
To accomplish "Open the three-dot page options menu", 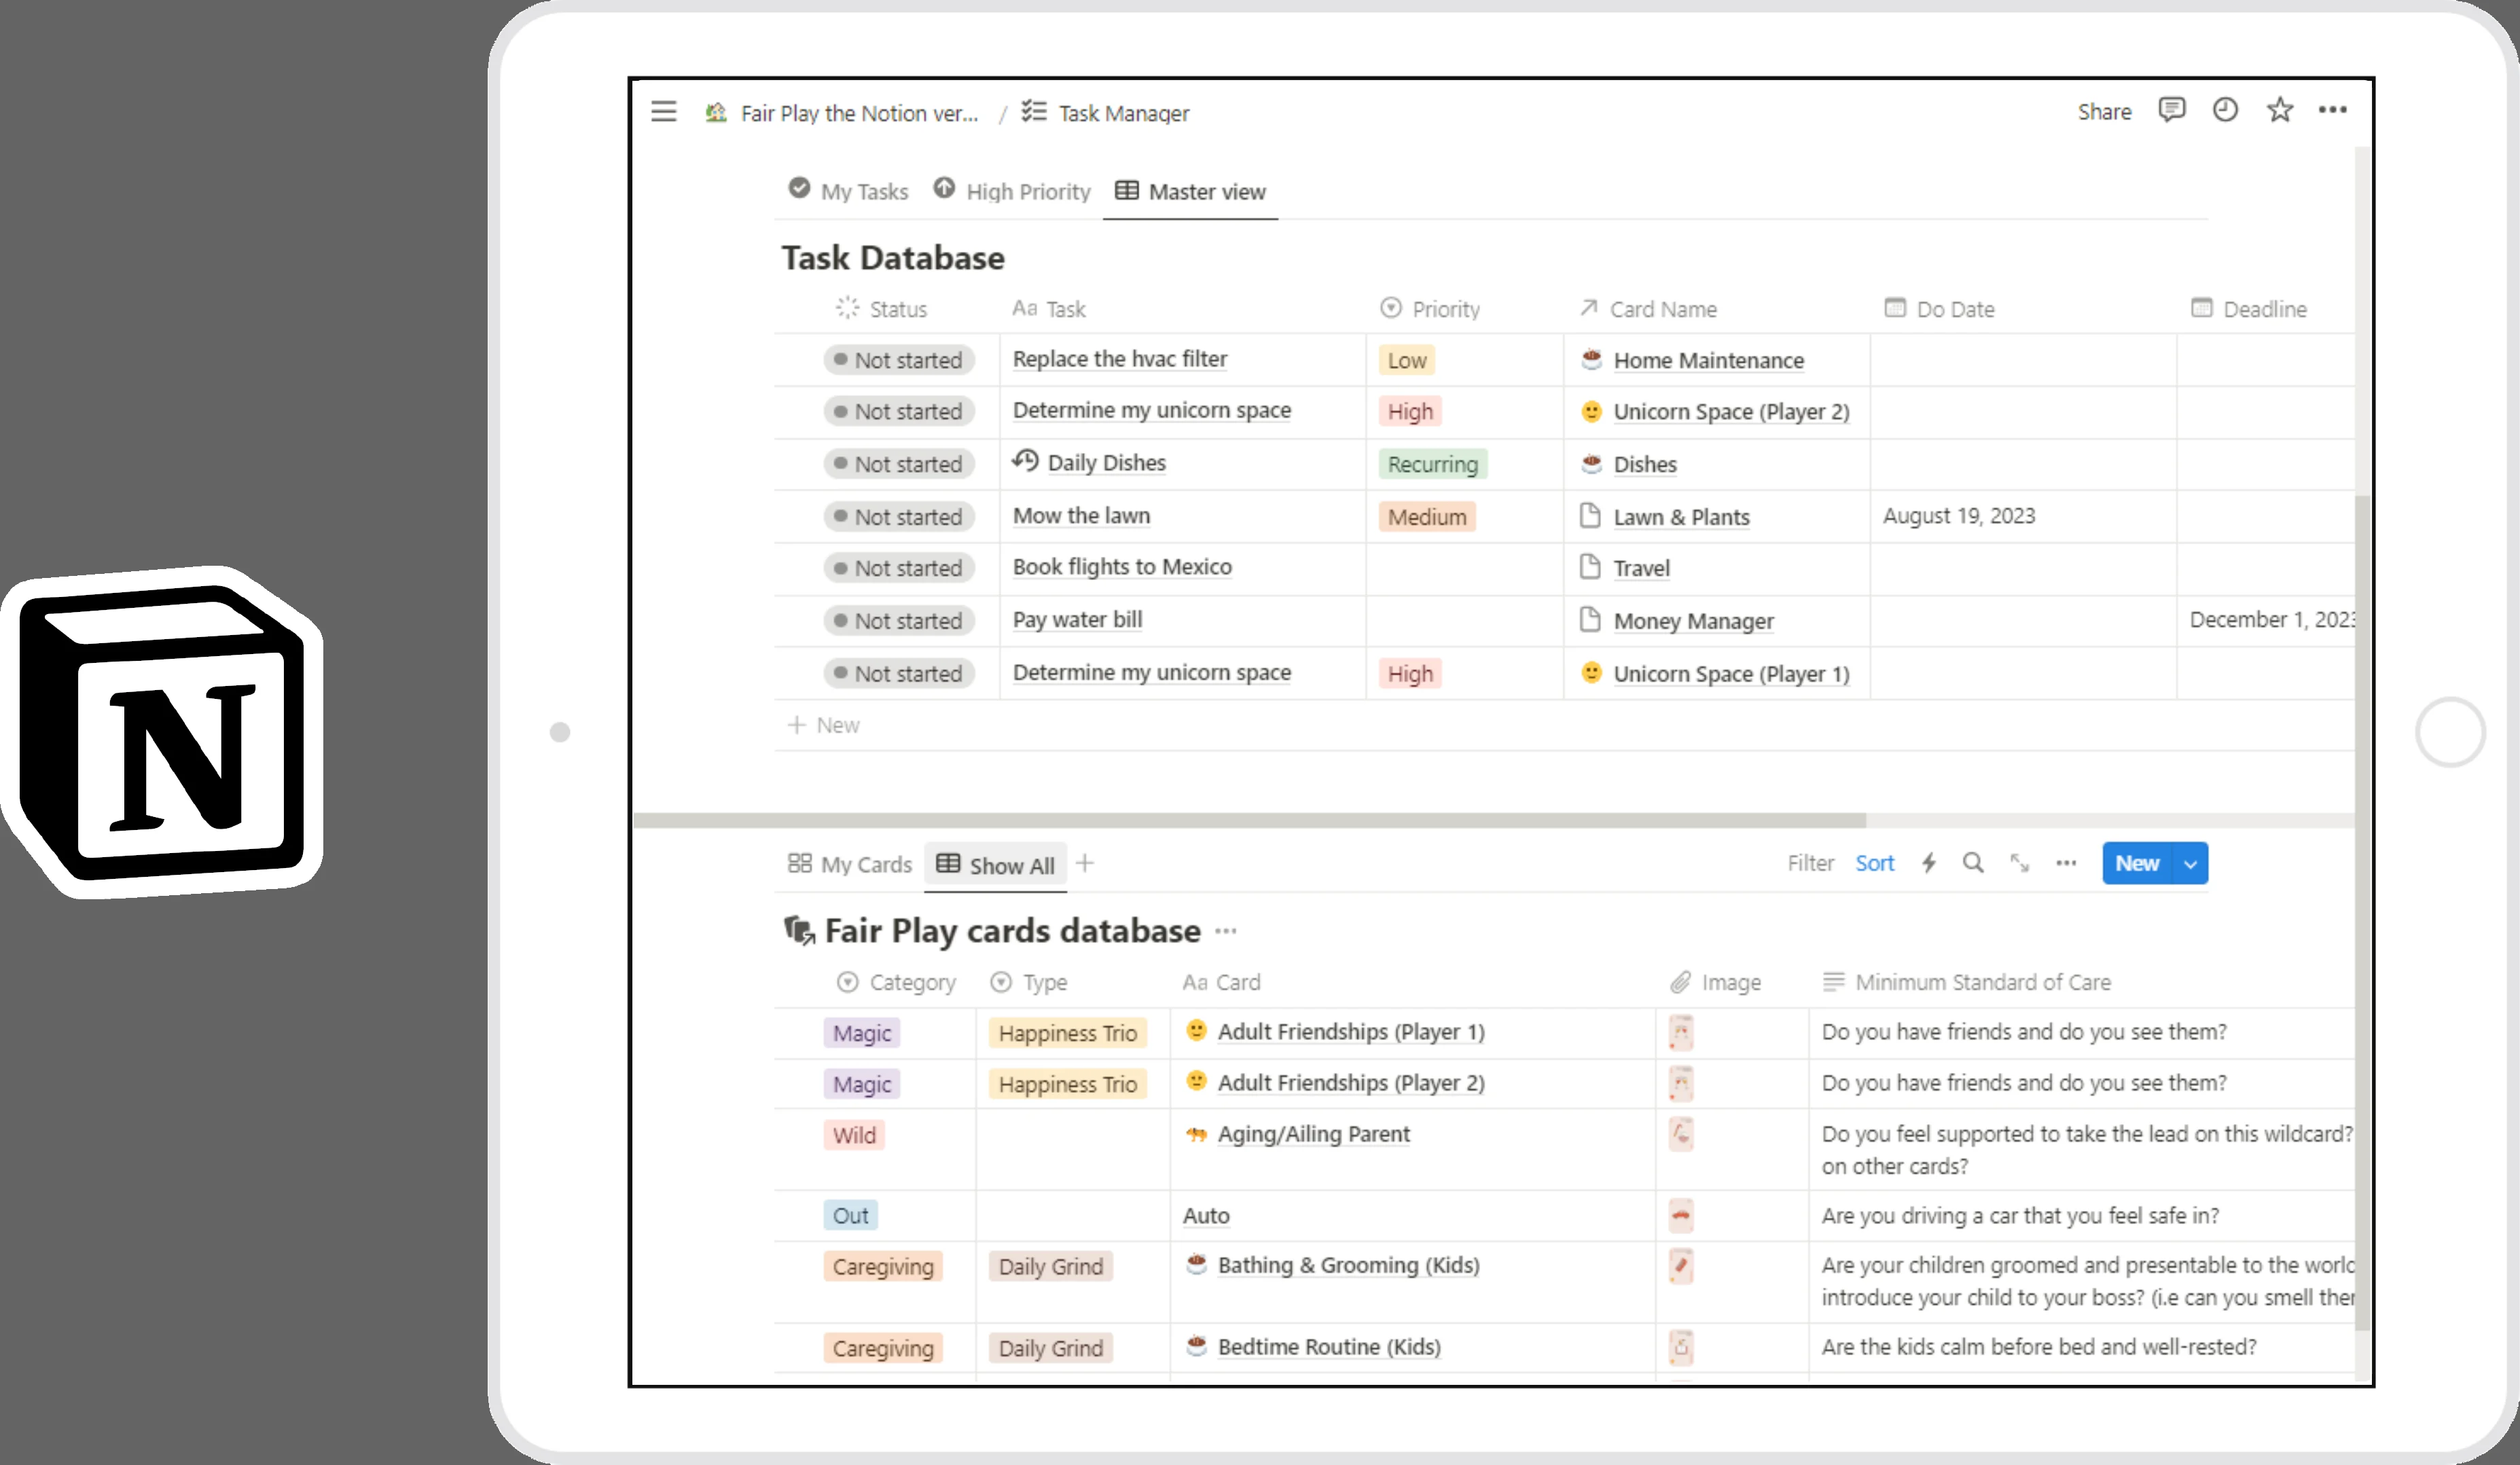I will click(x=2332, y=110).
